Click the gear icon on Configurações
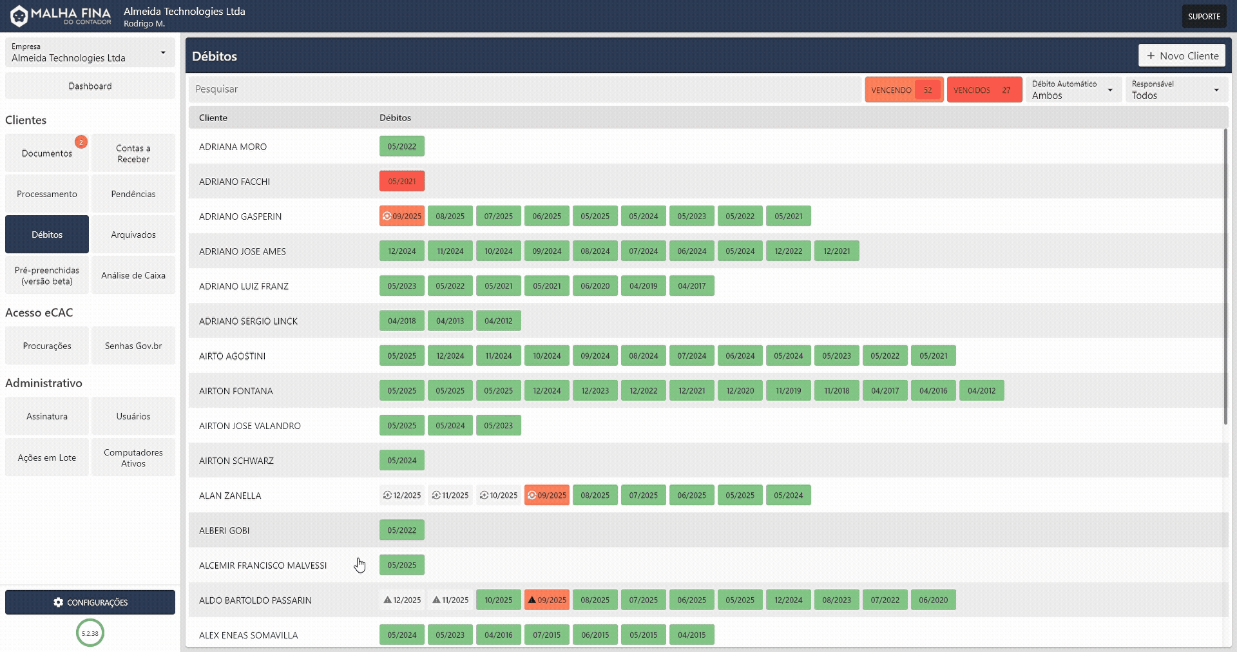The image size is (1237, 652). (59, 602)
